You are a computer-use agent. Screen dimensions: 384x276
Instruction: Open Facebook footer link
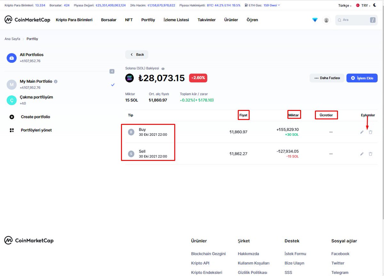[x=340, y=254]
